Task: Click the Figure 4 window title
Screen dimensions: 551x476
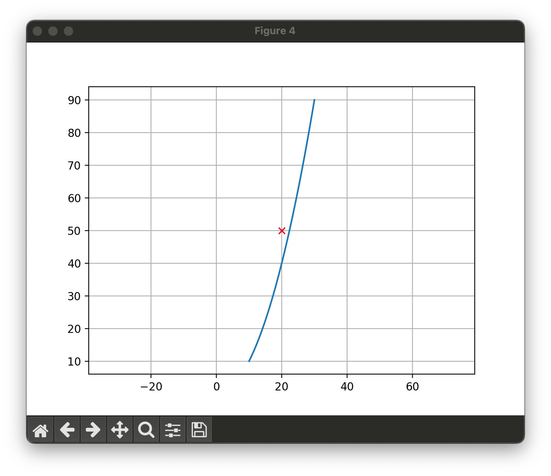Action: (x=275, y=31)
